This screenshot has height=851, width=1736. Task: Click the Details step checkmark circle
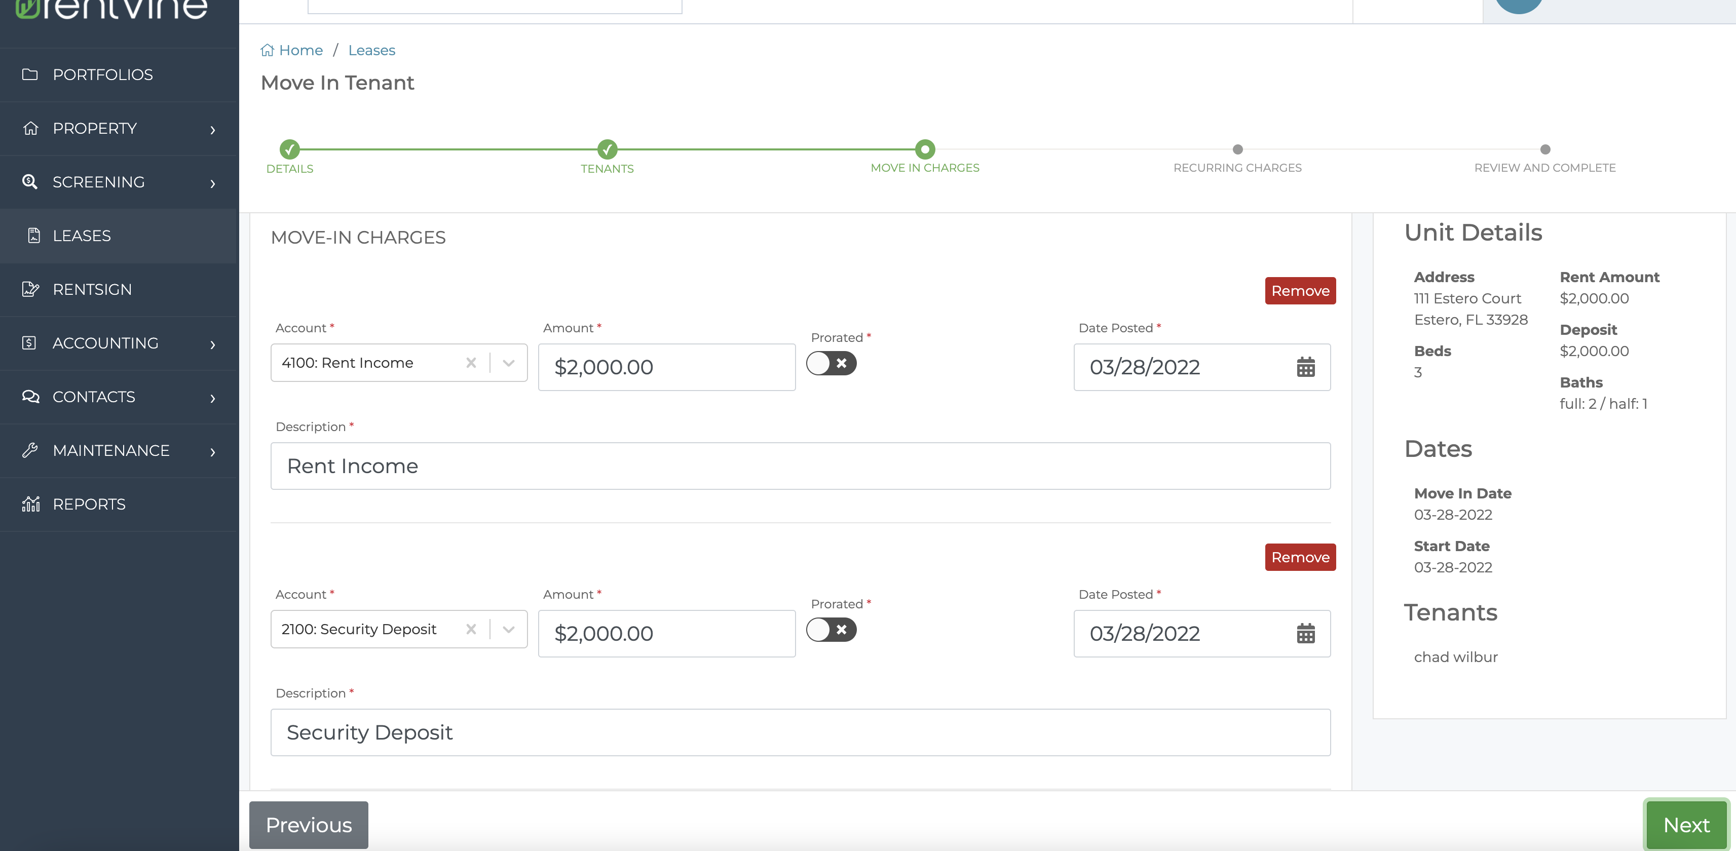(290, 149)
